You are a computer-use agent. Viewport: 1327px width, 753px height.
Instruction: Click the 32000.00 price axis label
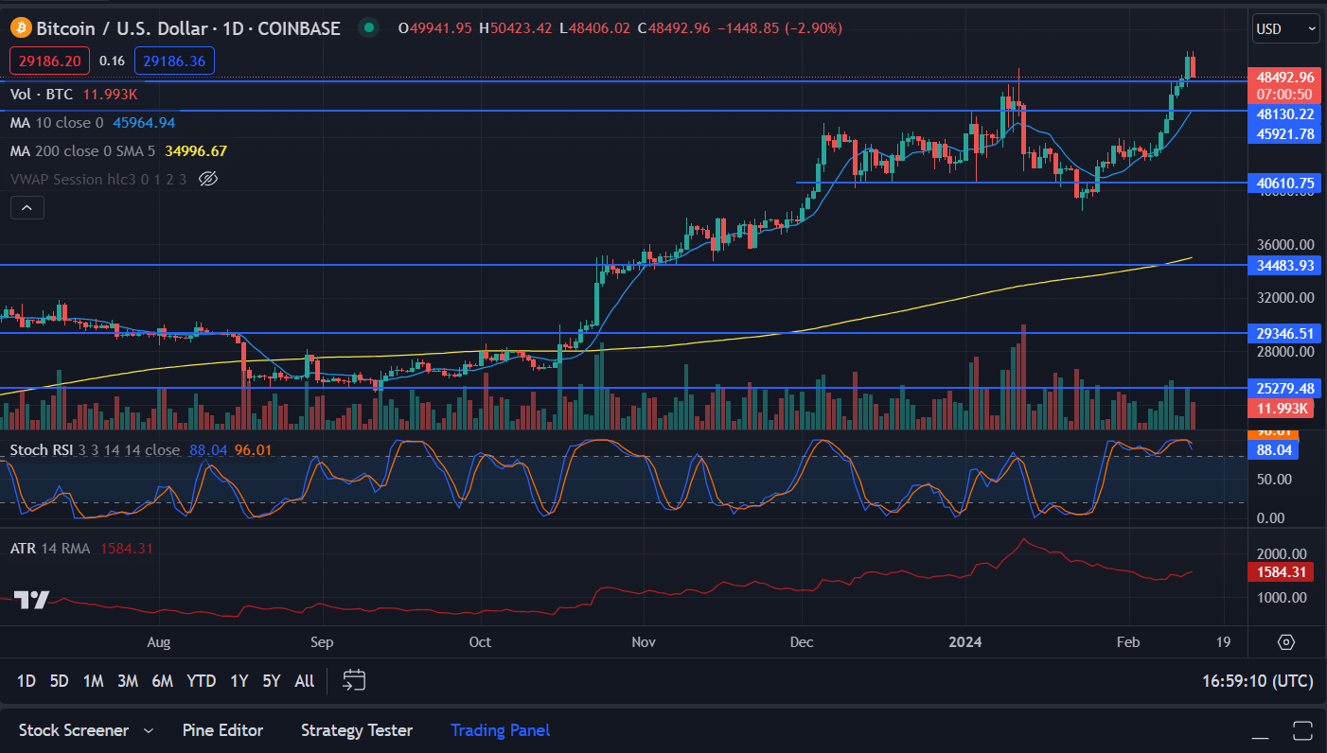point(1285,297)
